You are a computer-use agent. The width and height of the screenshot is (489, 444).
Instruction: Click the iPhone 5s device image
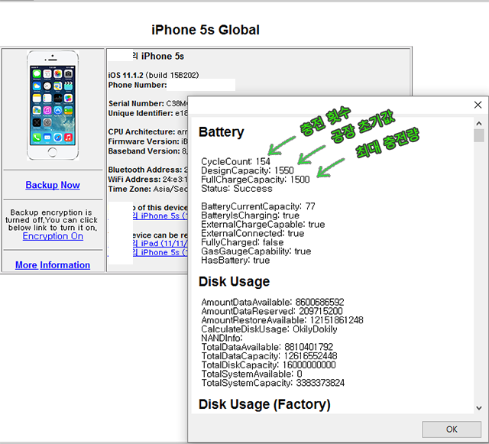click(x=53, y=105)
